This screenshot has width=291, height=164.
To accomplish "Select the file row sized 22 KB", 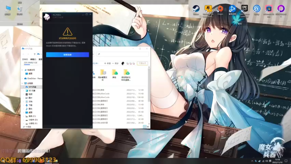I will coord(118,119).
